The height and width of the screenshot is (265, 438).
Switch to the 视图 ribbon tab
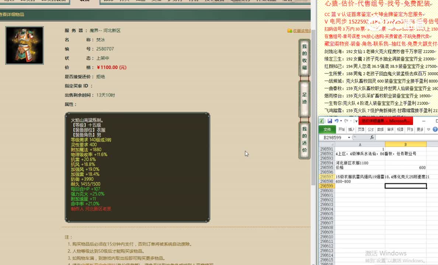pyautogui.click(x=400, y=130)
